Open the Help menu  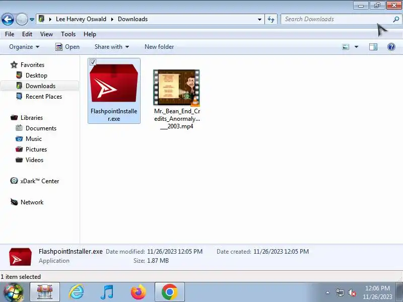(90, 34)
